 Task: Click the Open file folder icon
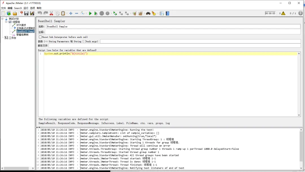click(15, 14)
